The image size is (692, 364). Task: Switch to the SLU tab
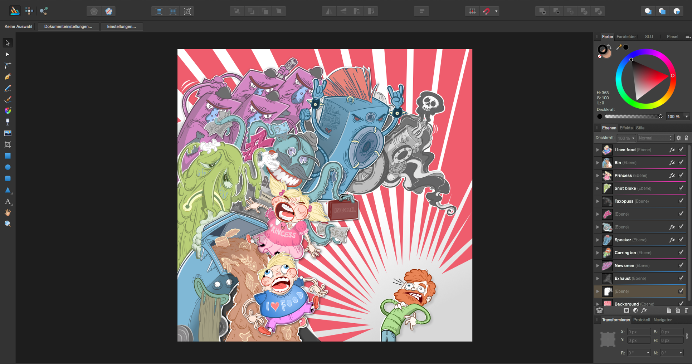click(649, 36)
